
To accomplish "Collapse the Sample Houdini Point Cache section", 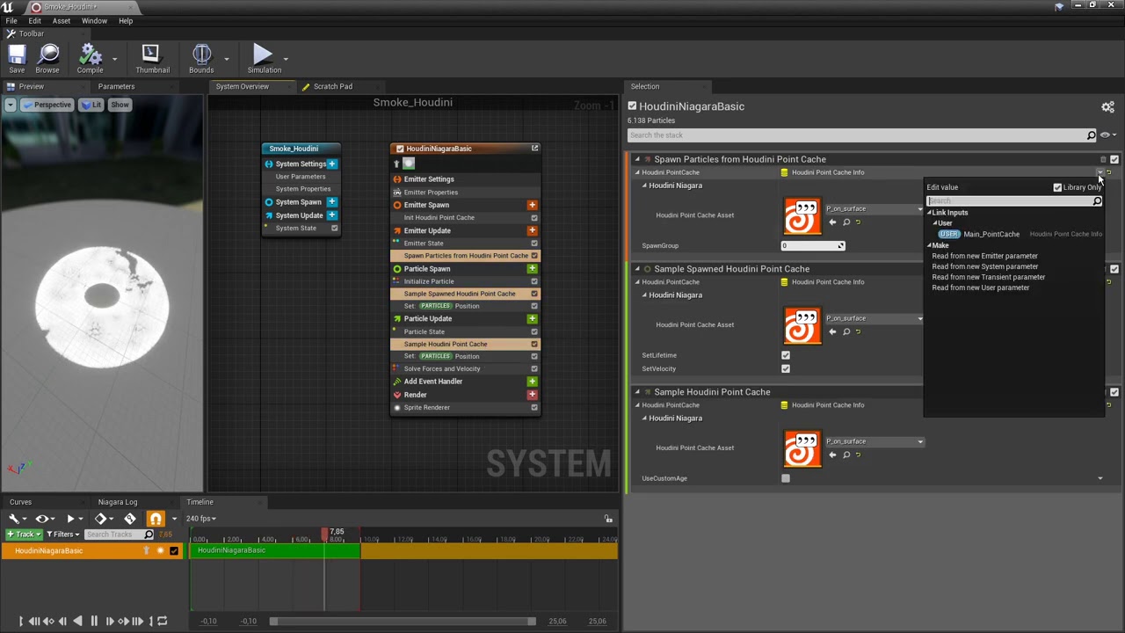I will tap(637, 392).
